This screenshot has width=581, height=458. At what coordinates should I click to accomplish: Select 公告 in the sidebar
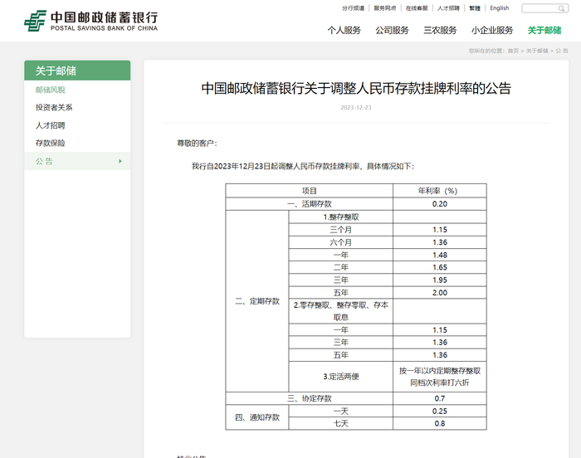tap(77, 161)
